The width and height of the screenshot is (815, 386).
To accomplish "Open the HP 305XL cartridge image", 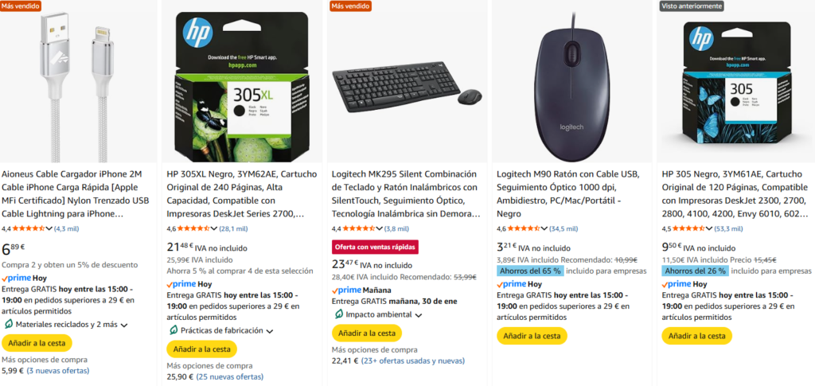I will 242,84.
